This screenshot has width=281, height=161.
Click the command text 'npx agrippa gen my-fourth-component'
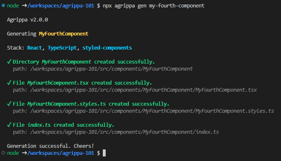153,6
